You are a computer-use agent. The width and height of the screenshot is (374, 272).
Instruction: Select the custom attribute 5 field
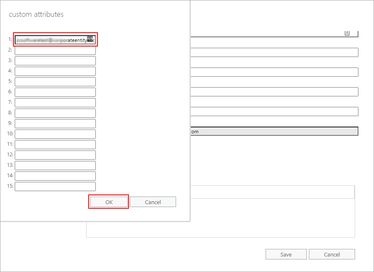[x=55, y=82]
